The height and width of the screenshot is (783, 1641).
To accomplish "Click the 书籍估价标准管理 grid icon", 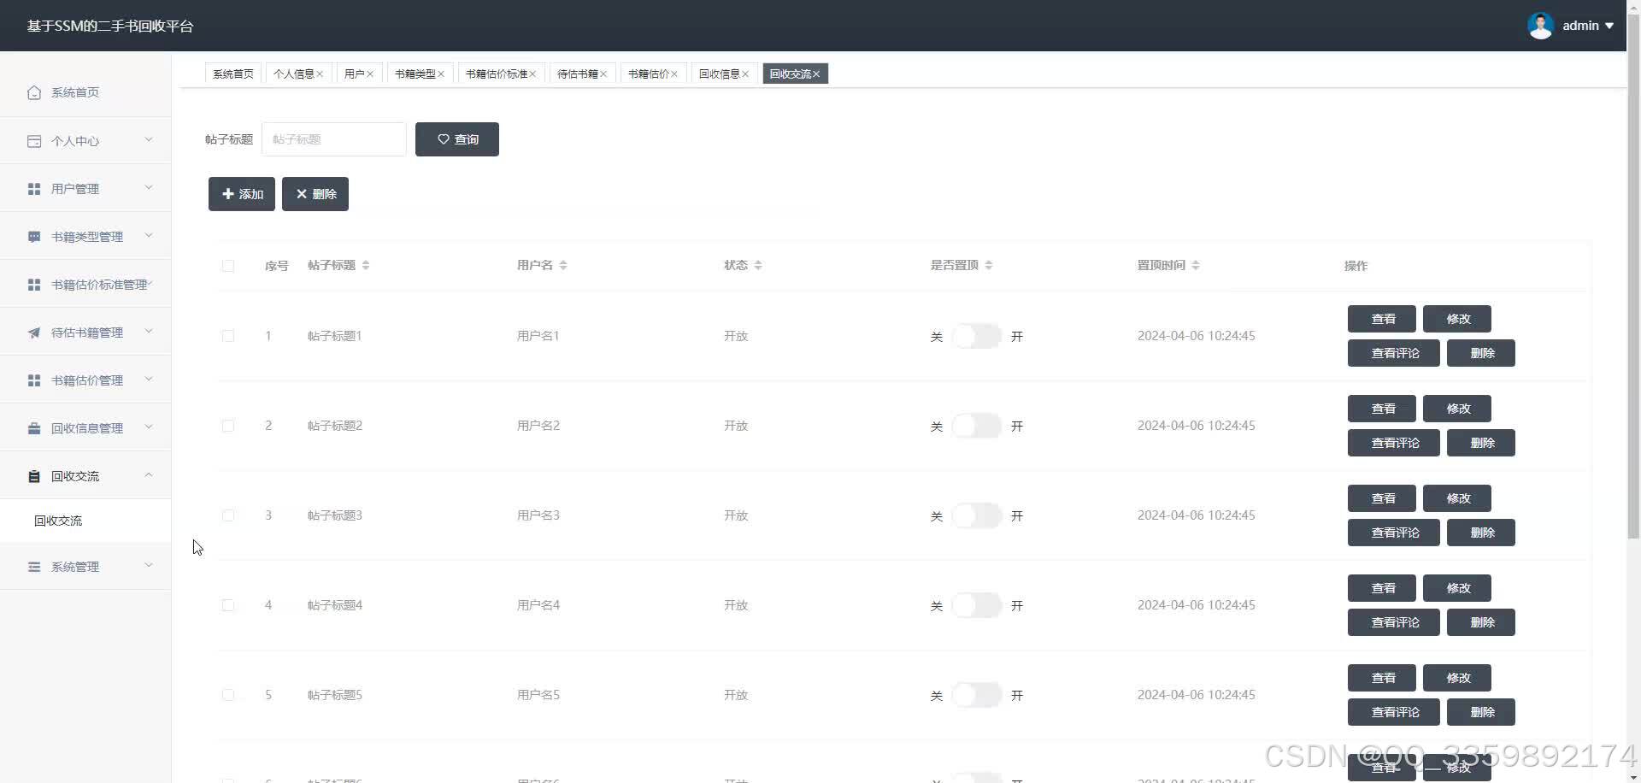I will (34, 285).
